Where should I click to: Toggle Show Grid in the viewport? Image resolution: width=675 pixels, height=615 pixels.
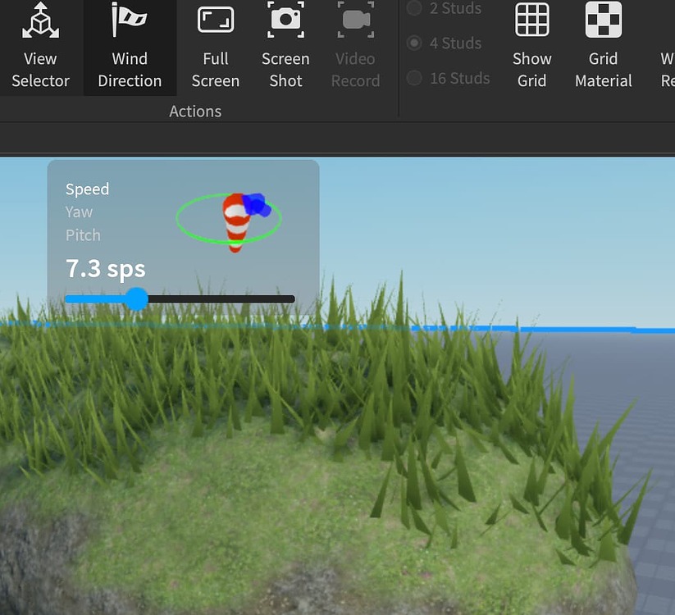[x=531, y=45]
